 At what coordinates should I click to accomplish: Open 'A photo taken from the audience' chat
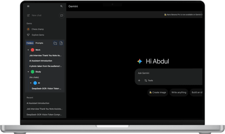coord(45,66)
